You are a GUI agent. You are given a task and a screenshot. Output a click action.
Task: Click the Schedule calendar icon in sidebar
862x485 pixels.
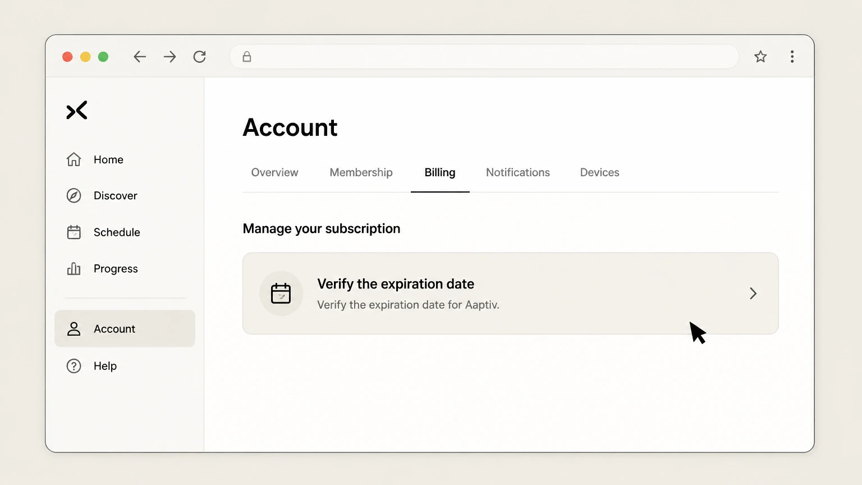click(x=74, y=232)
